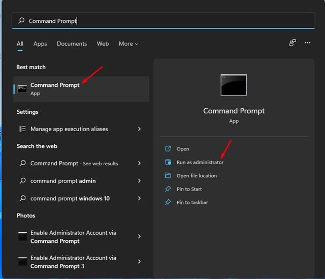Select the Web filter tab
The image size is (325, 279).
tap(103, 44)
